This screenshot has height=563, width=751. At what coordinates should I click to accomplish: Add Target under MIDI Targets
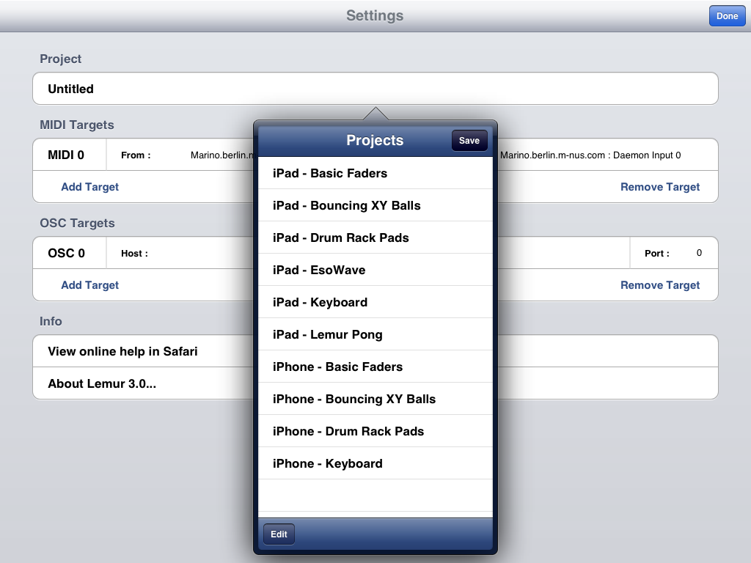coord(89,187)
